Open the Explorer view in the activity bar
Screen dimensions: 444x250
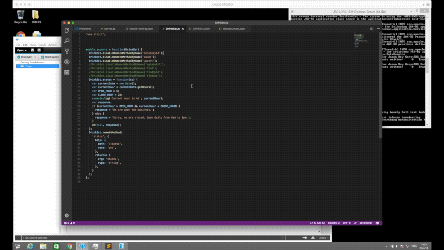(67, 30)
